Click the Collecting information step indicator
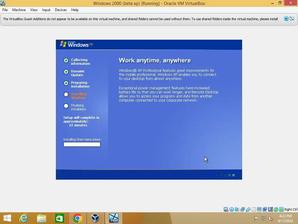The width and height of the screenshot is (298, 224). [66, 60]
